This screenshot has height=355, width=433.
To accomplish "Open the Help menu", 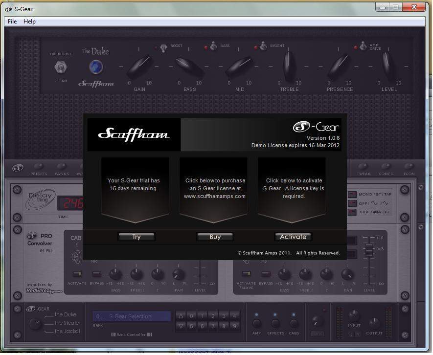I will click(29, 22).
